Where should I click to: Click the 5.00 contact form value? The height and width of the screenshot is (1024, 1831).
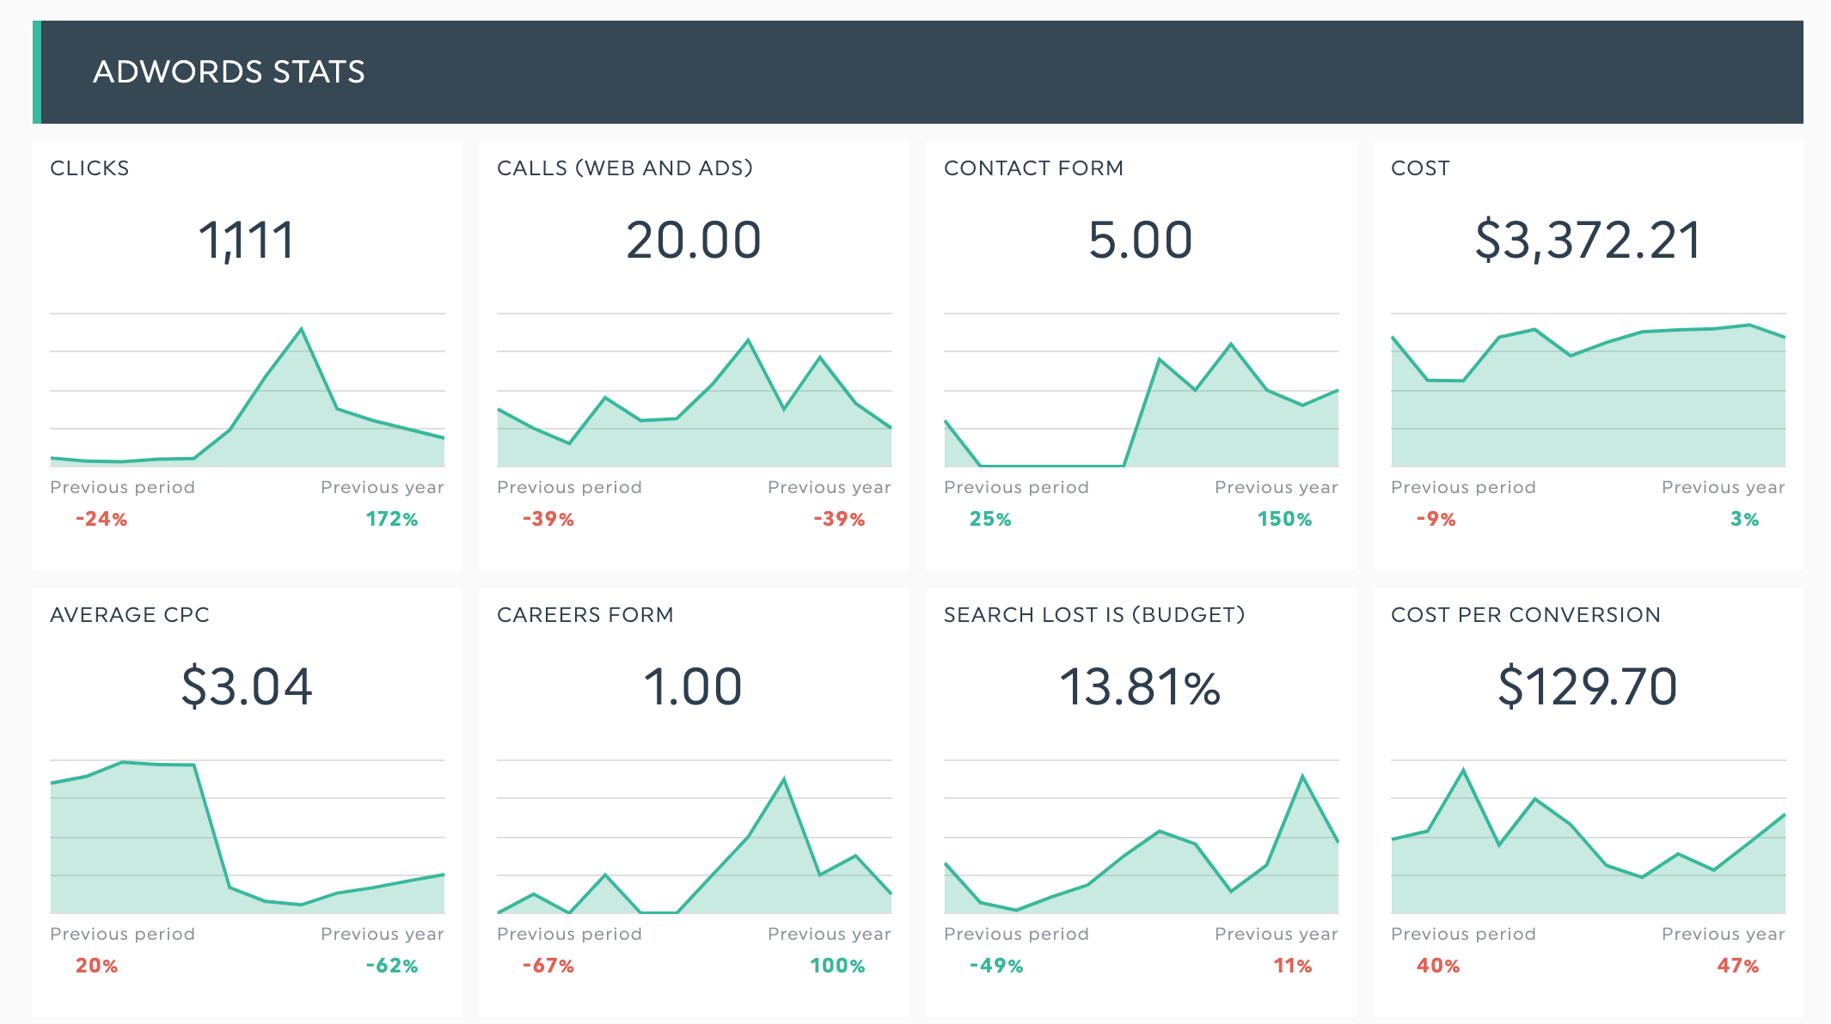(x=1141, y=240)
